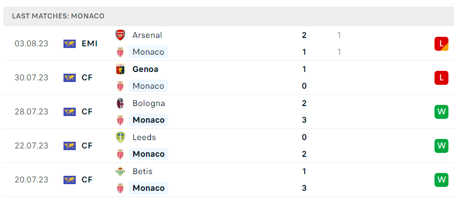Open the EMI competition label
This screenshot has width=454, height=202.
click(90, 44)
